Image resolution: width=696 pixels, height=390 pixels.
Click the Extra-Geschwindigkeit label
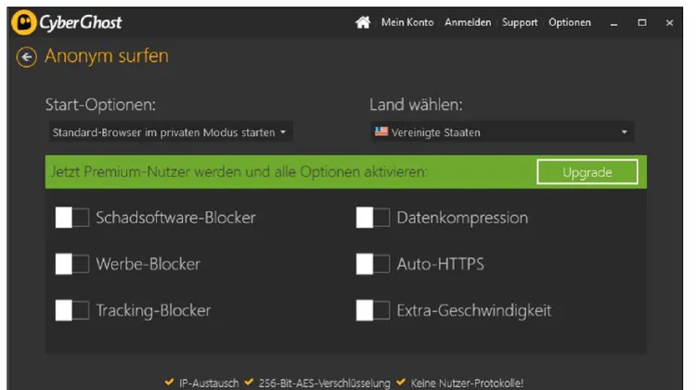coord(474,310)
